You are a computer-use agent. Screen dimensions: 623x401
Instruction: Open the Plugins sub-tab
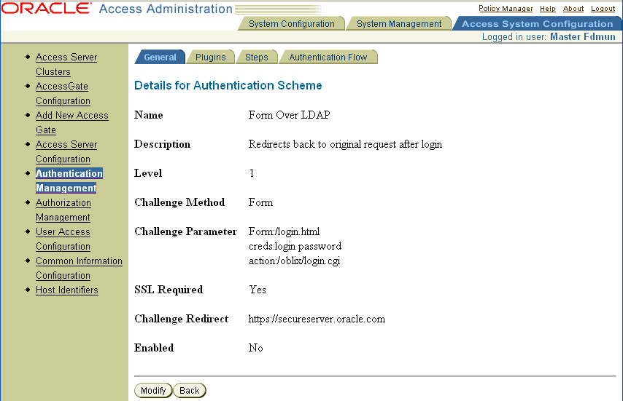[211, 57]
